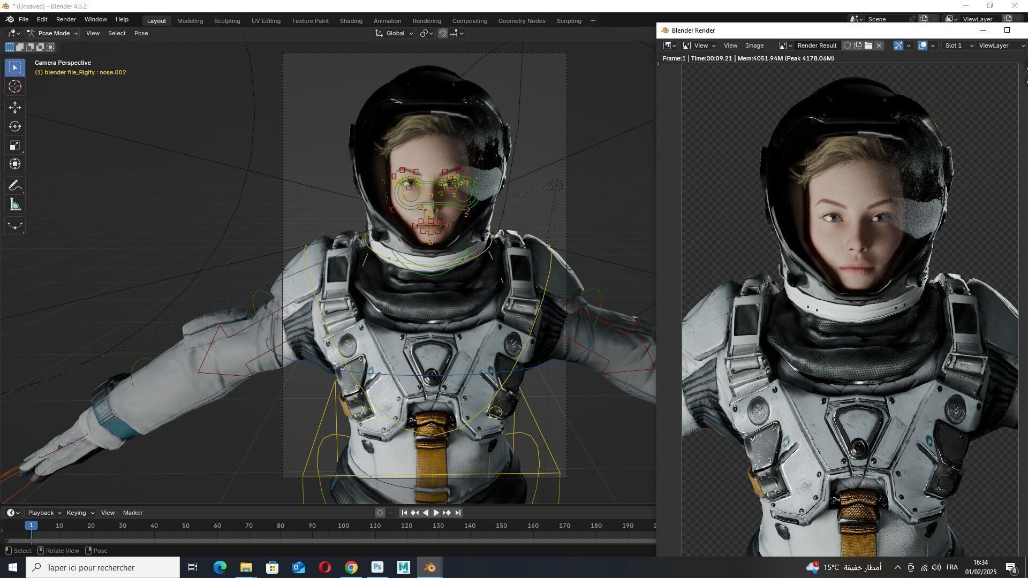Toggle fake user shield for Render Result
This screenshot has width=1028, height=578.
[847, 45]
